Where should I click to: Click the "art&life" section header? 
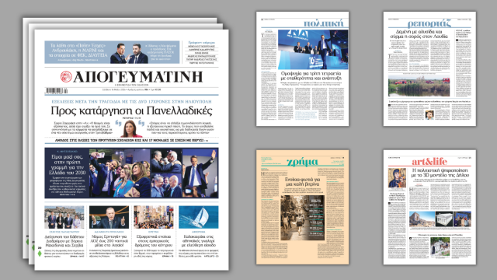[429, 162]
